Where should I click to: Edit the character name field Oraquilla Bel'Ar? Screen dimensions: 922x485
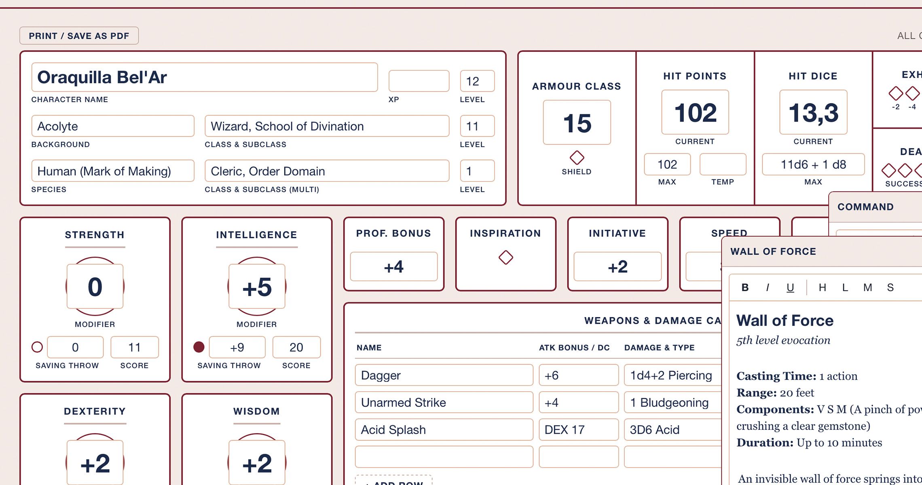205,77
